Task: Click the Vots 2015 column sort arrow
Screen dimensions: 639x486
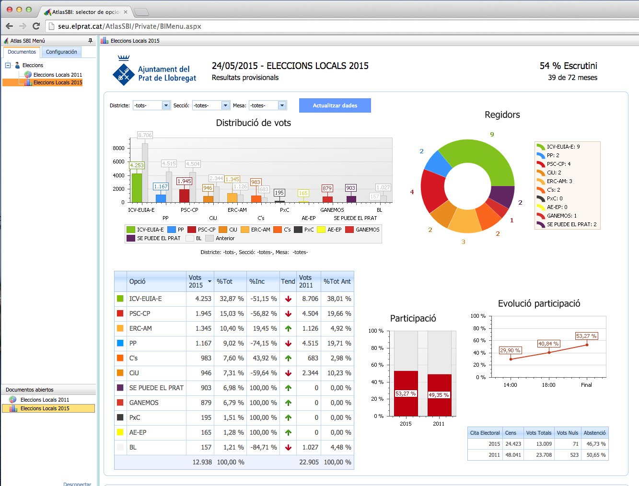Action: coord(209,281)
